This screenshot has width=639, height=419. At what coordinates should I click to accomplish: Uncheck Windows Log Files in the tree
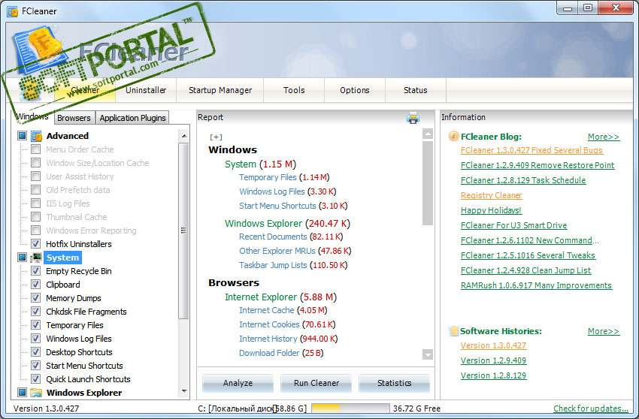36,339
